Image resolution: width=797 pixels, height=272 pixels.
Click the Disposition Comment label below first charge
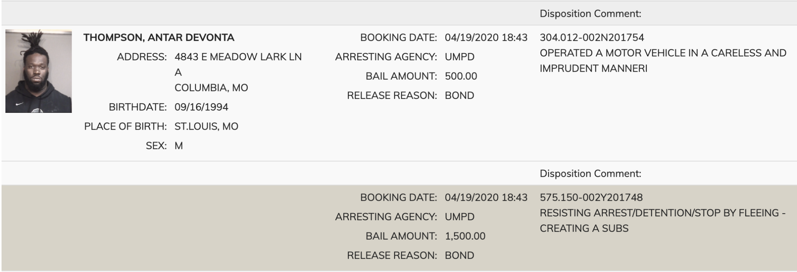(x=590, y=174)
